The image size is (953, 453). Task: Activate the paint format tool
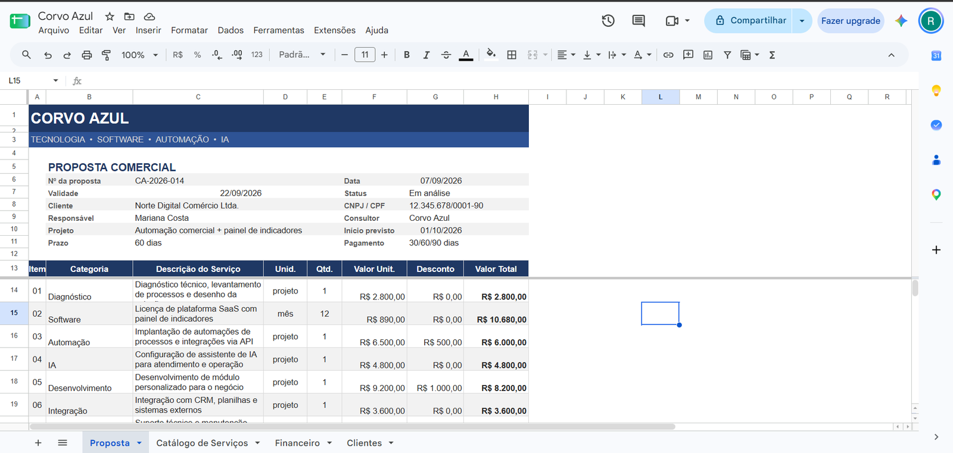point(106,55)
